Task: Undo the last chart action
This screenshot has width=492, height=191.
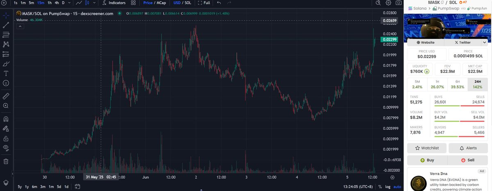Action: point(219,3)
